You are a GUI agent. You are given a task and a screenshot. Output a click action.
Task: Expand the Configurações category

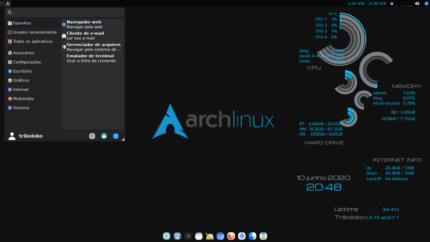coord(27,62)
